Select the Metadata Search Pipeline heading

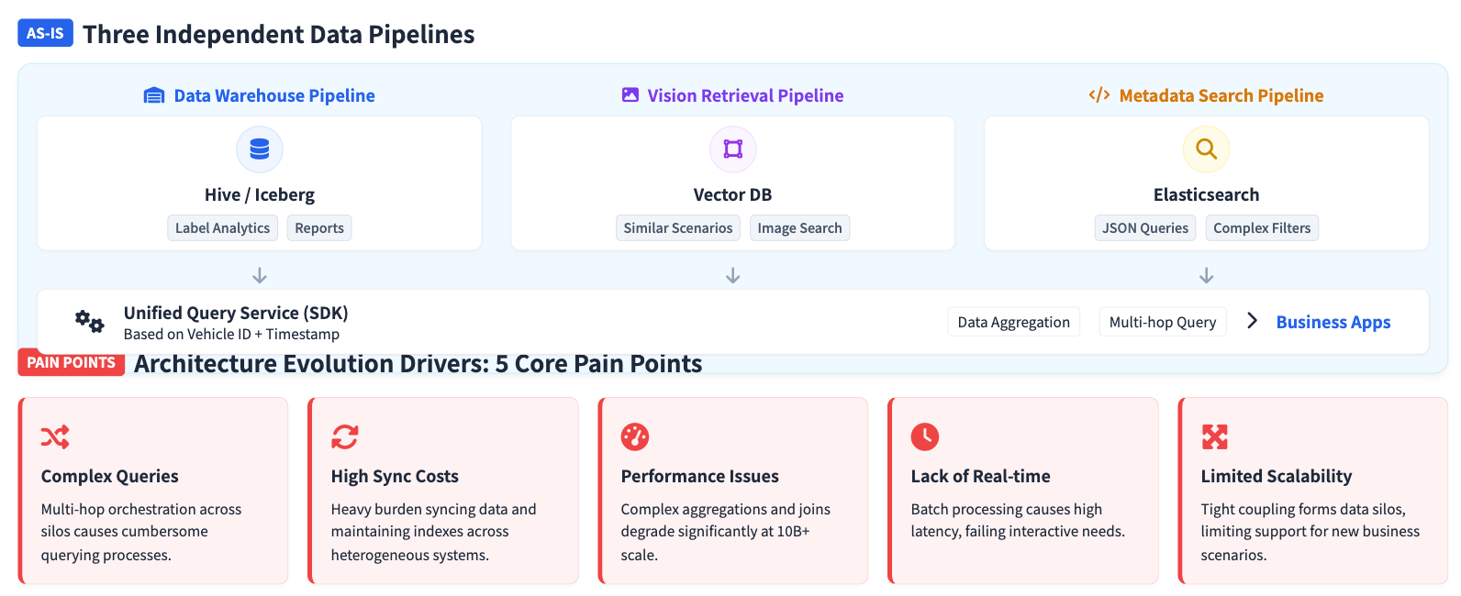point(1221,95)
